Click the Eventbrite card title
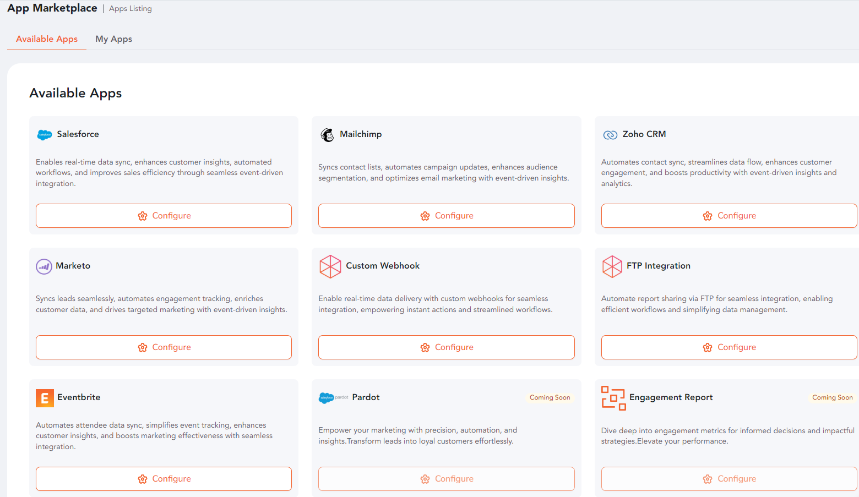Viewport: 859px width, 497px height. (79, 397)
